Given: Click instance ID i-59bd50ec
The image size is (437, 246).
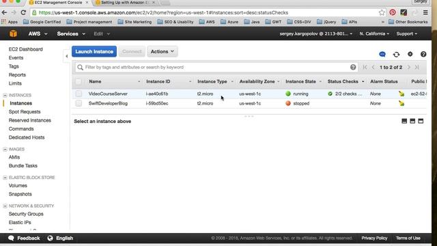Looking at the screenshot, I should [157, 103].
